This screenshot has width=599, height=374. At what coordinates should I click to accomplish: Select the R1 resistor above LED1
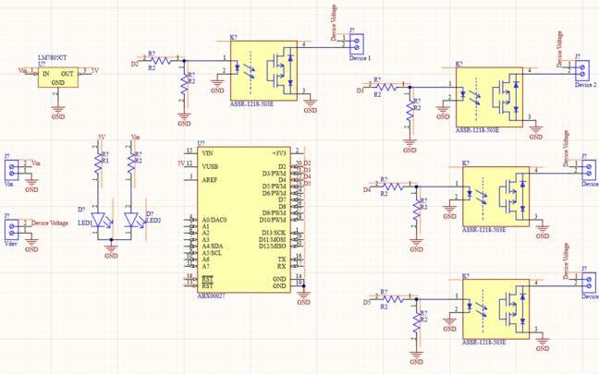99,163
